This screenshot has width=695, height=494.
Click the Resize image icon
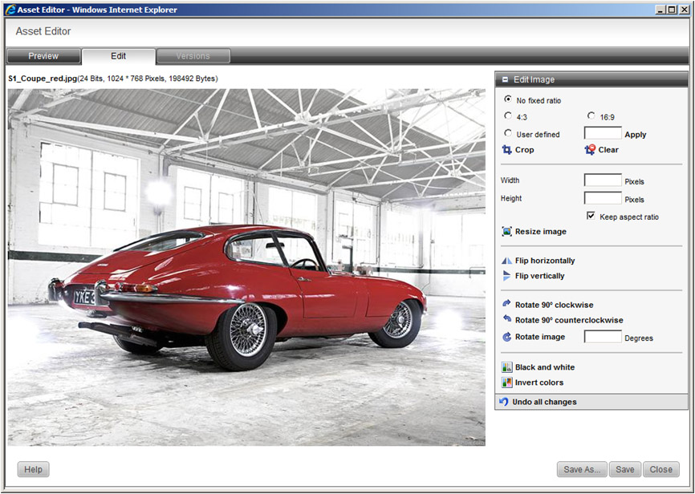click(506, 232)
